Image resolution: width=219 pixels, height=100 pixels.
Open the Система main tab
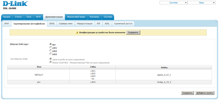[x=108, y=17]
